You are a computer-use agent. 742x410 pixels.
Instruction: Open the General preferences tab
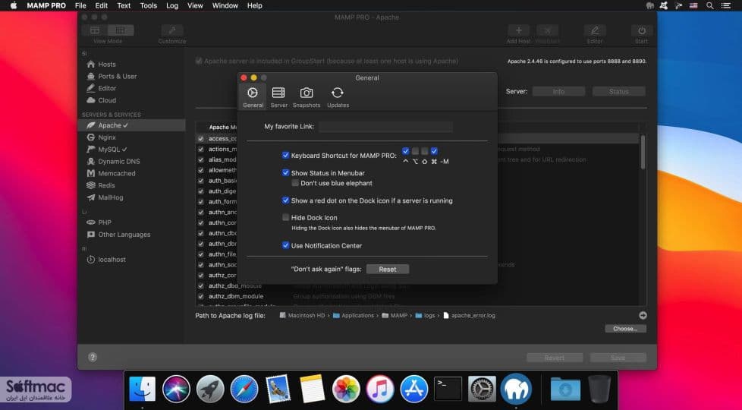coord(253,97)
